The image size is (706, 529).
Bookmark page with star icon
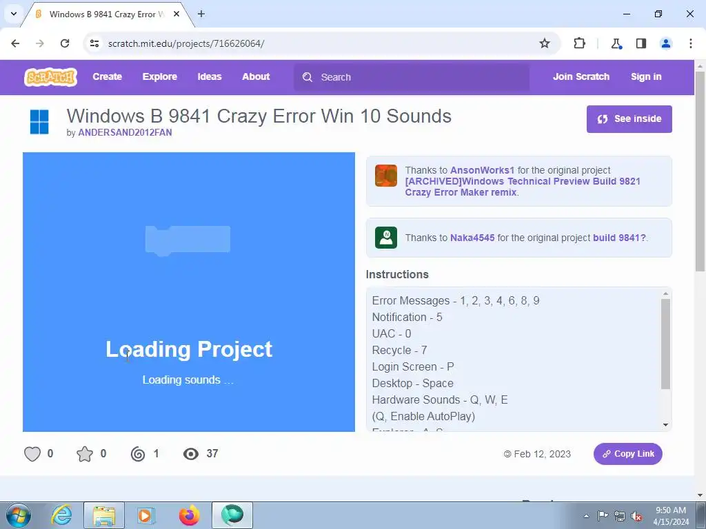click(545, 43)
